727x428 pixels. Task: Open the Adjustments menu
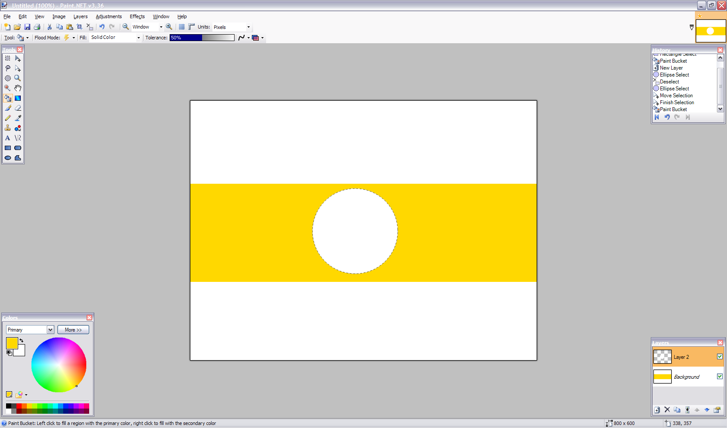[109, 16]
